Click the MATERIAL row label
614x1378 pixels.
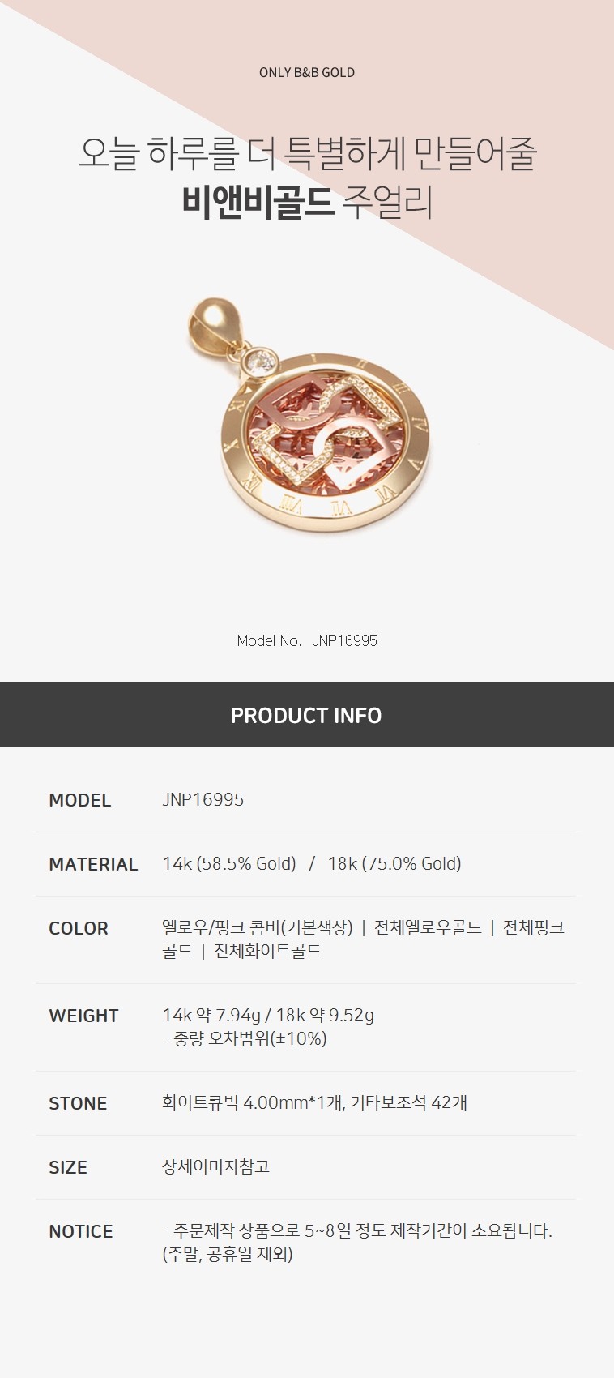[x=93, y=864]
